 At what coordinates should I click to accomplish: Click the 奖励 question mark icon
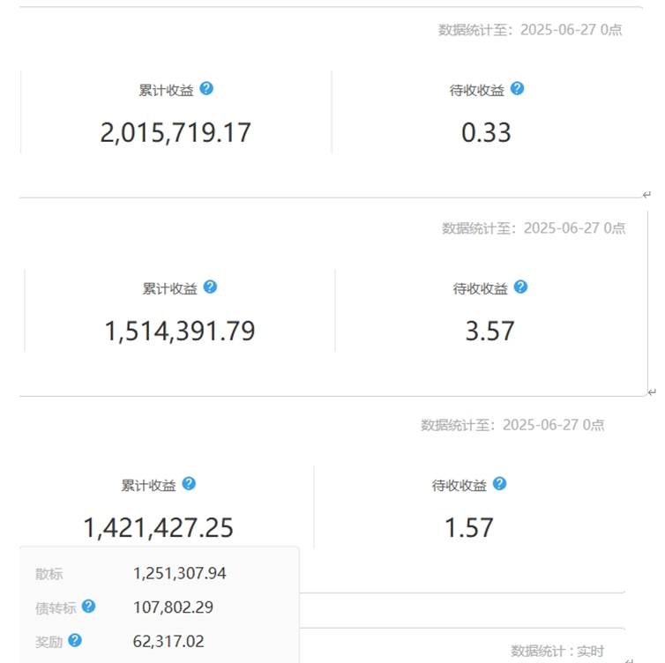click(75, 641)
